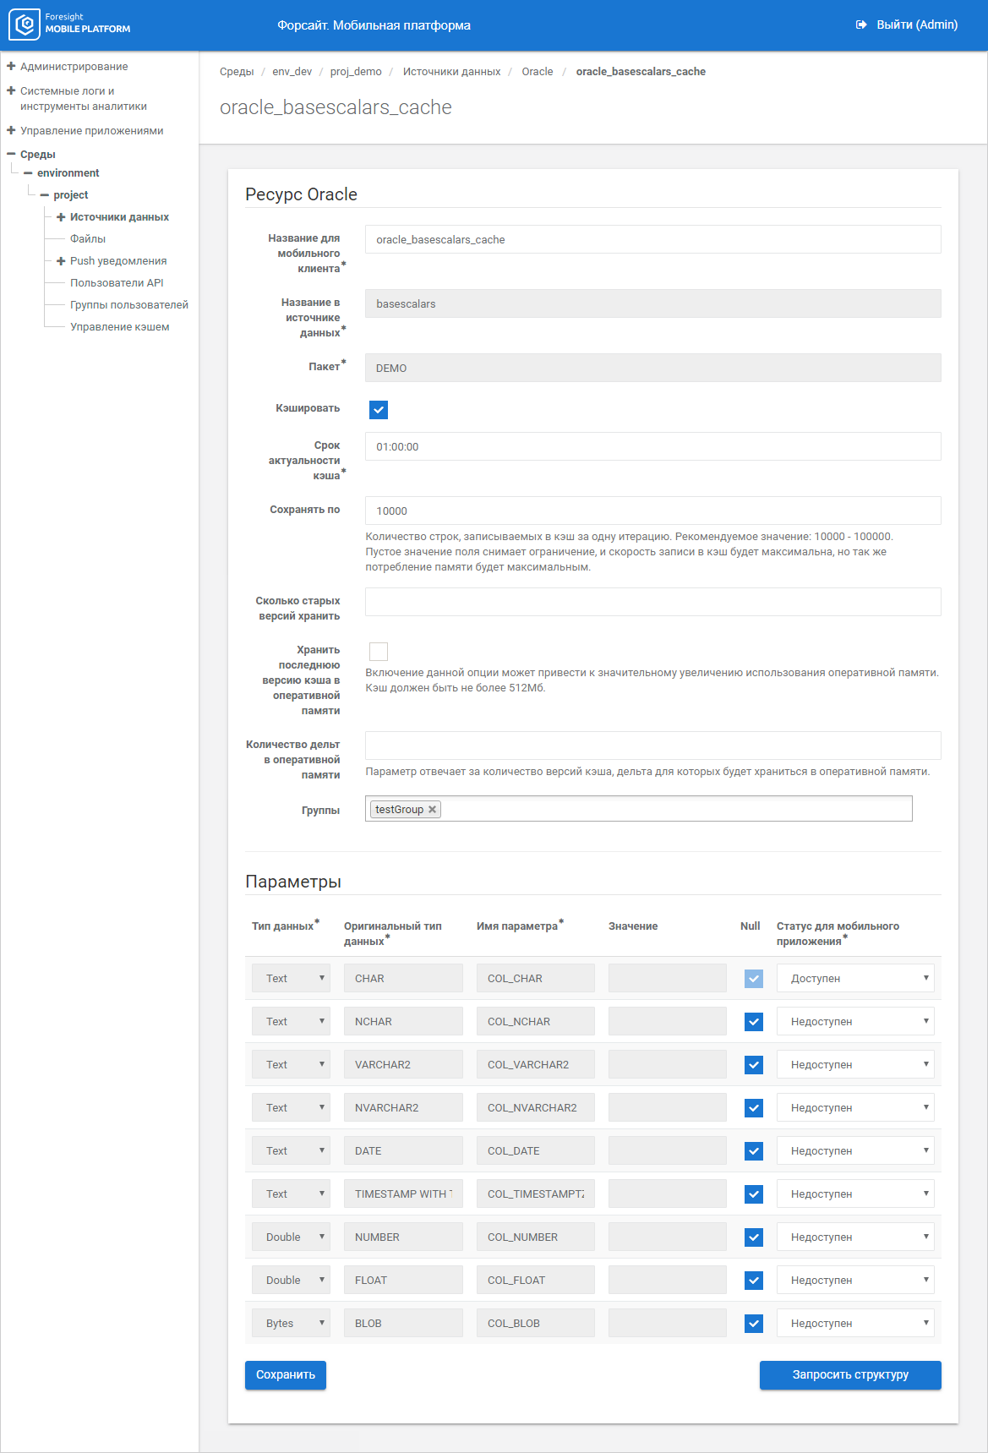Expand Администрирование with its plus icon
Screen dimensions: 988x1453
[x=11, y=66]
